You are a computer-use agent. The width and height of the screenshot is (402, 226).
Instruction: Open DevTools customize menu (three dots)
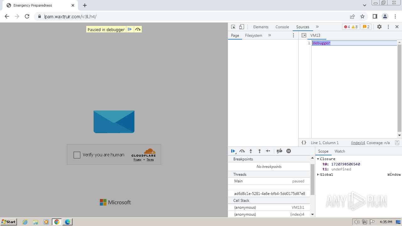(388, 27)
